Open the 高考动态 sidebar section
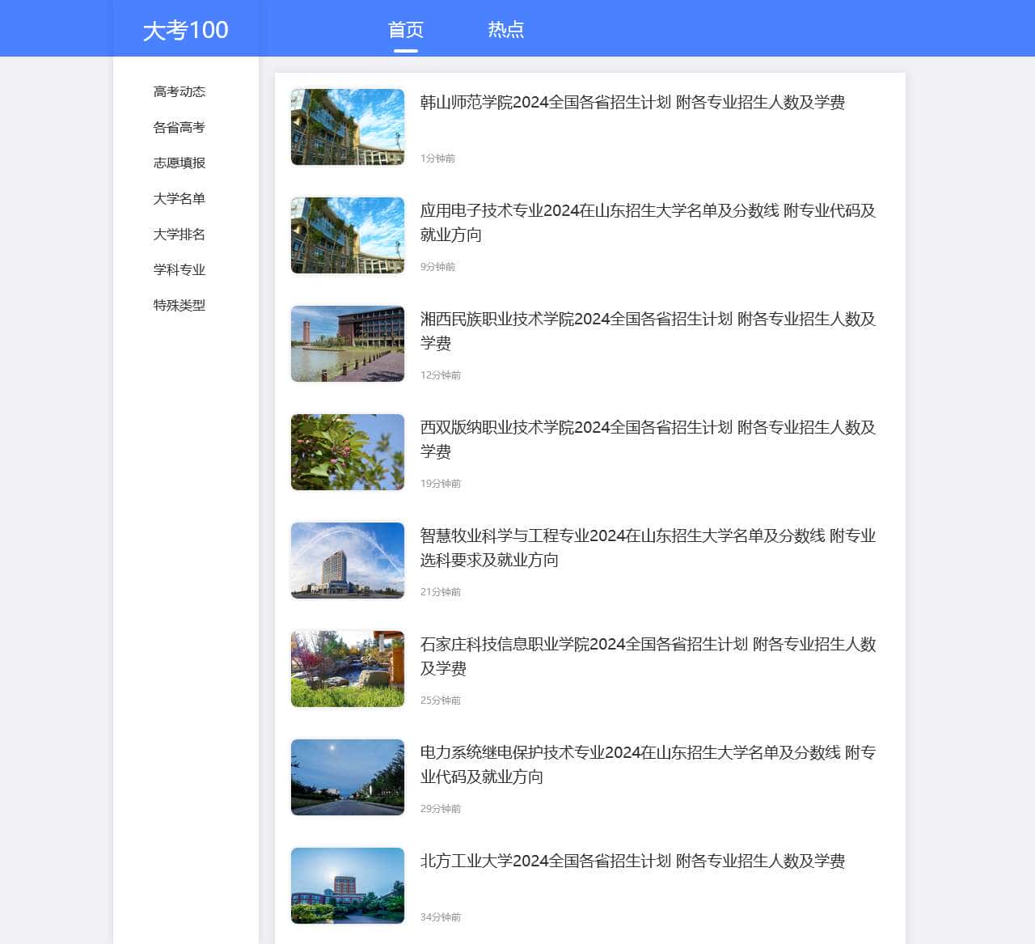The width and height of the screenshot is (1035, 944). (x=179, y=91)
